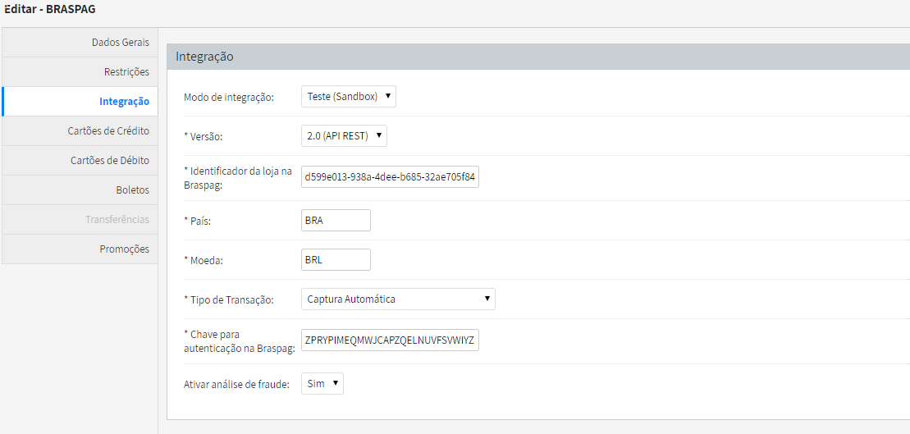Select the Integração sidebar tab
Viewport: 910px width, 434px height.
[x=80, y=102]
